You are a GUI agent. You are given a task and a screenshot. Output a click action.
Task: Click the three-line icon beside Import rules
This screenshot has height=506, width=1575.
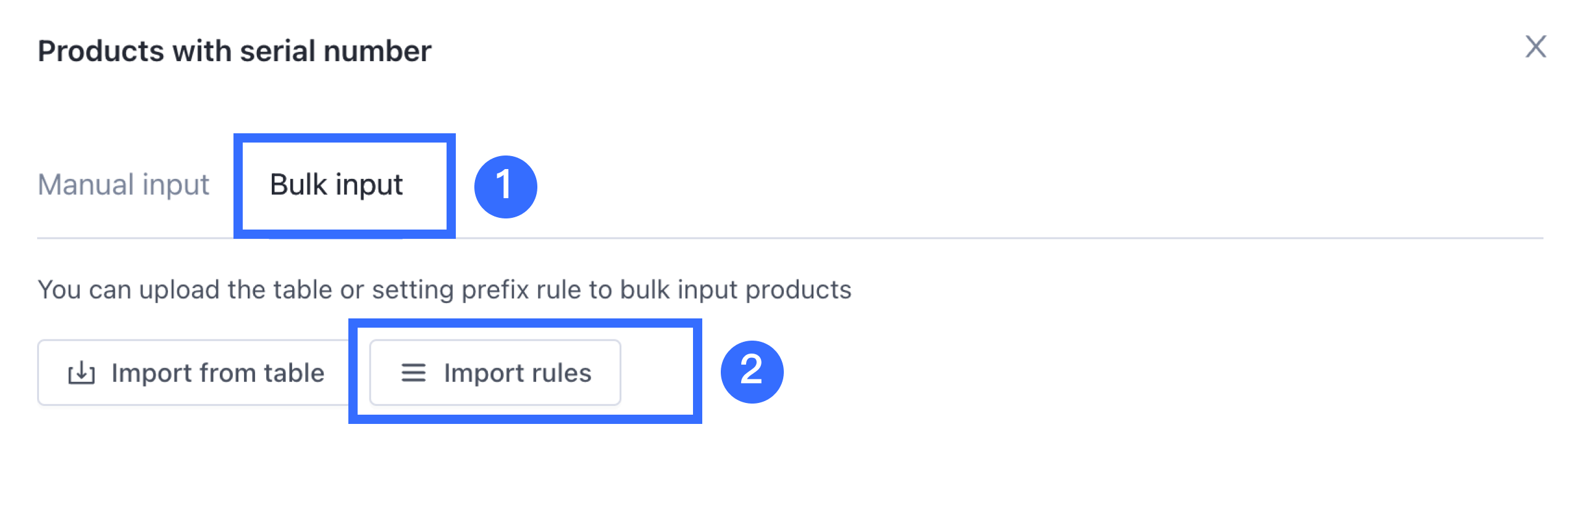pos(413,373)
